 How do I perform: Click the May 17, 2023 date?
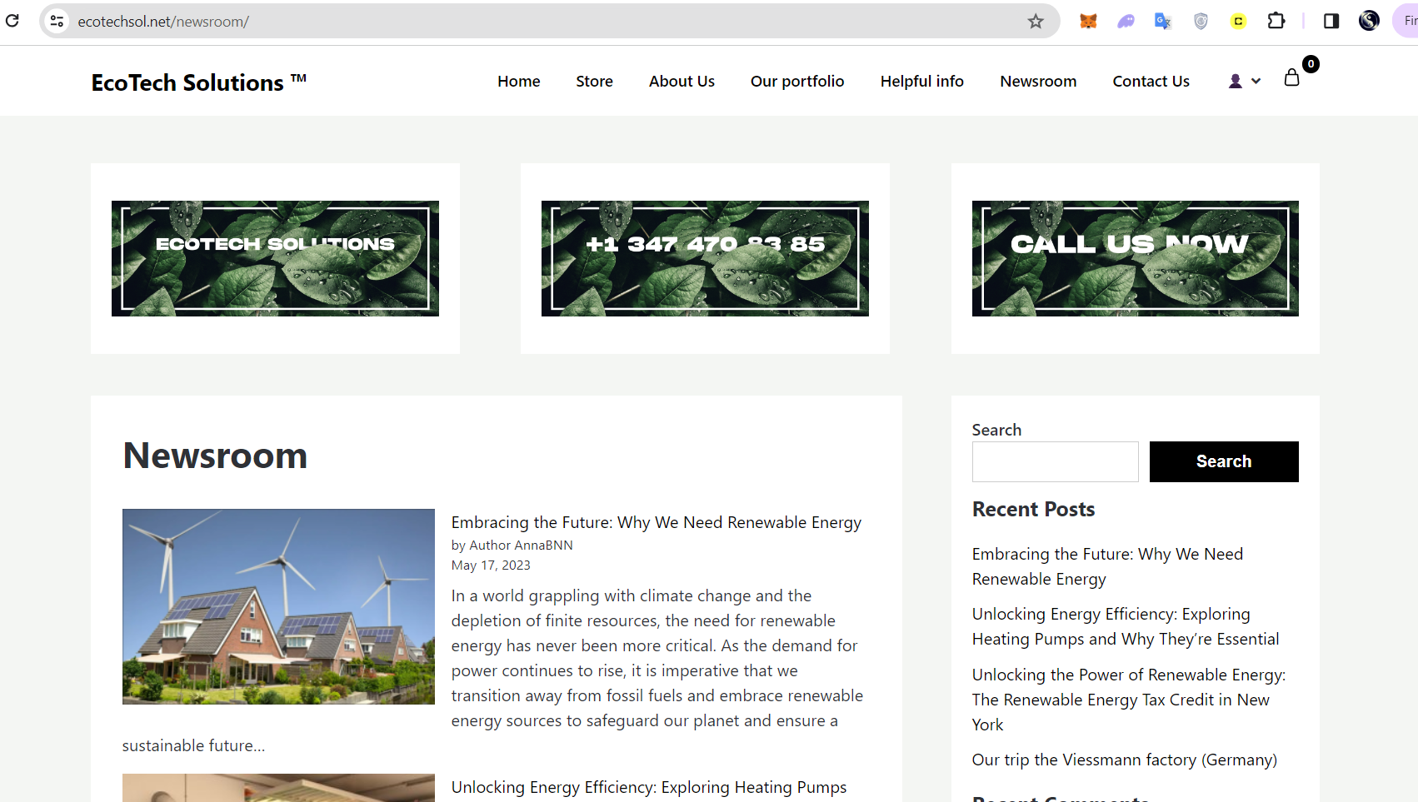coord(491,565)
